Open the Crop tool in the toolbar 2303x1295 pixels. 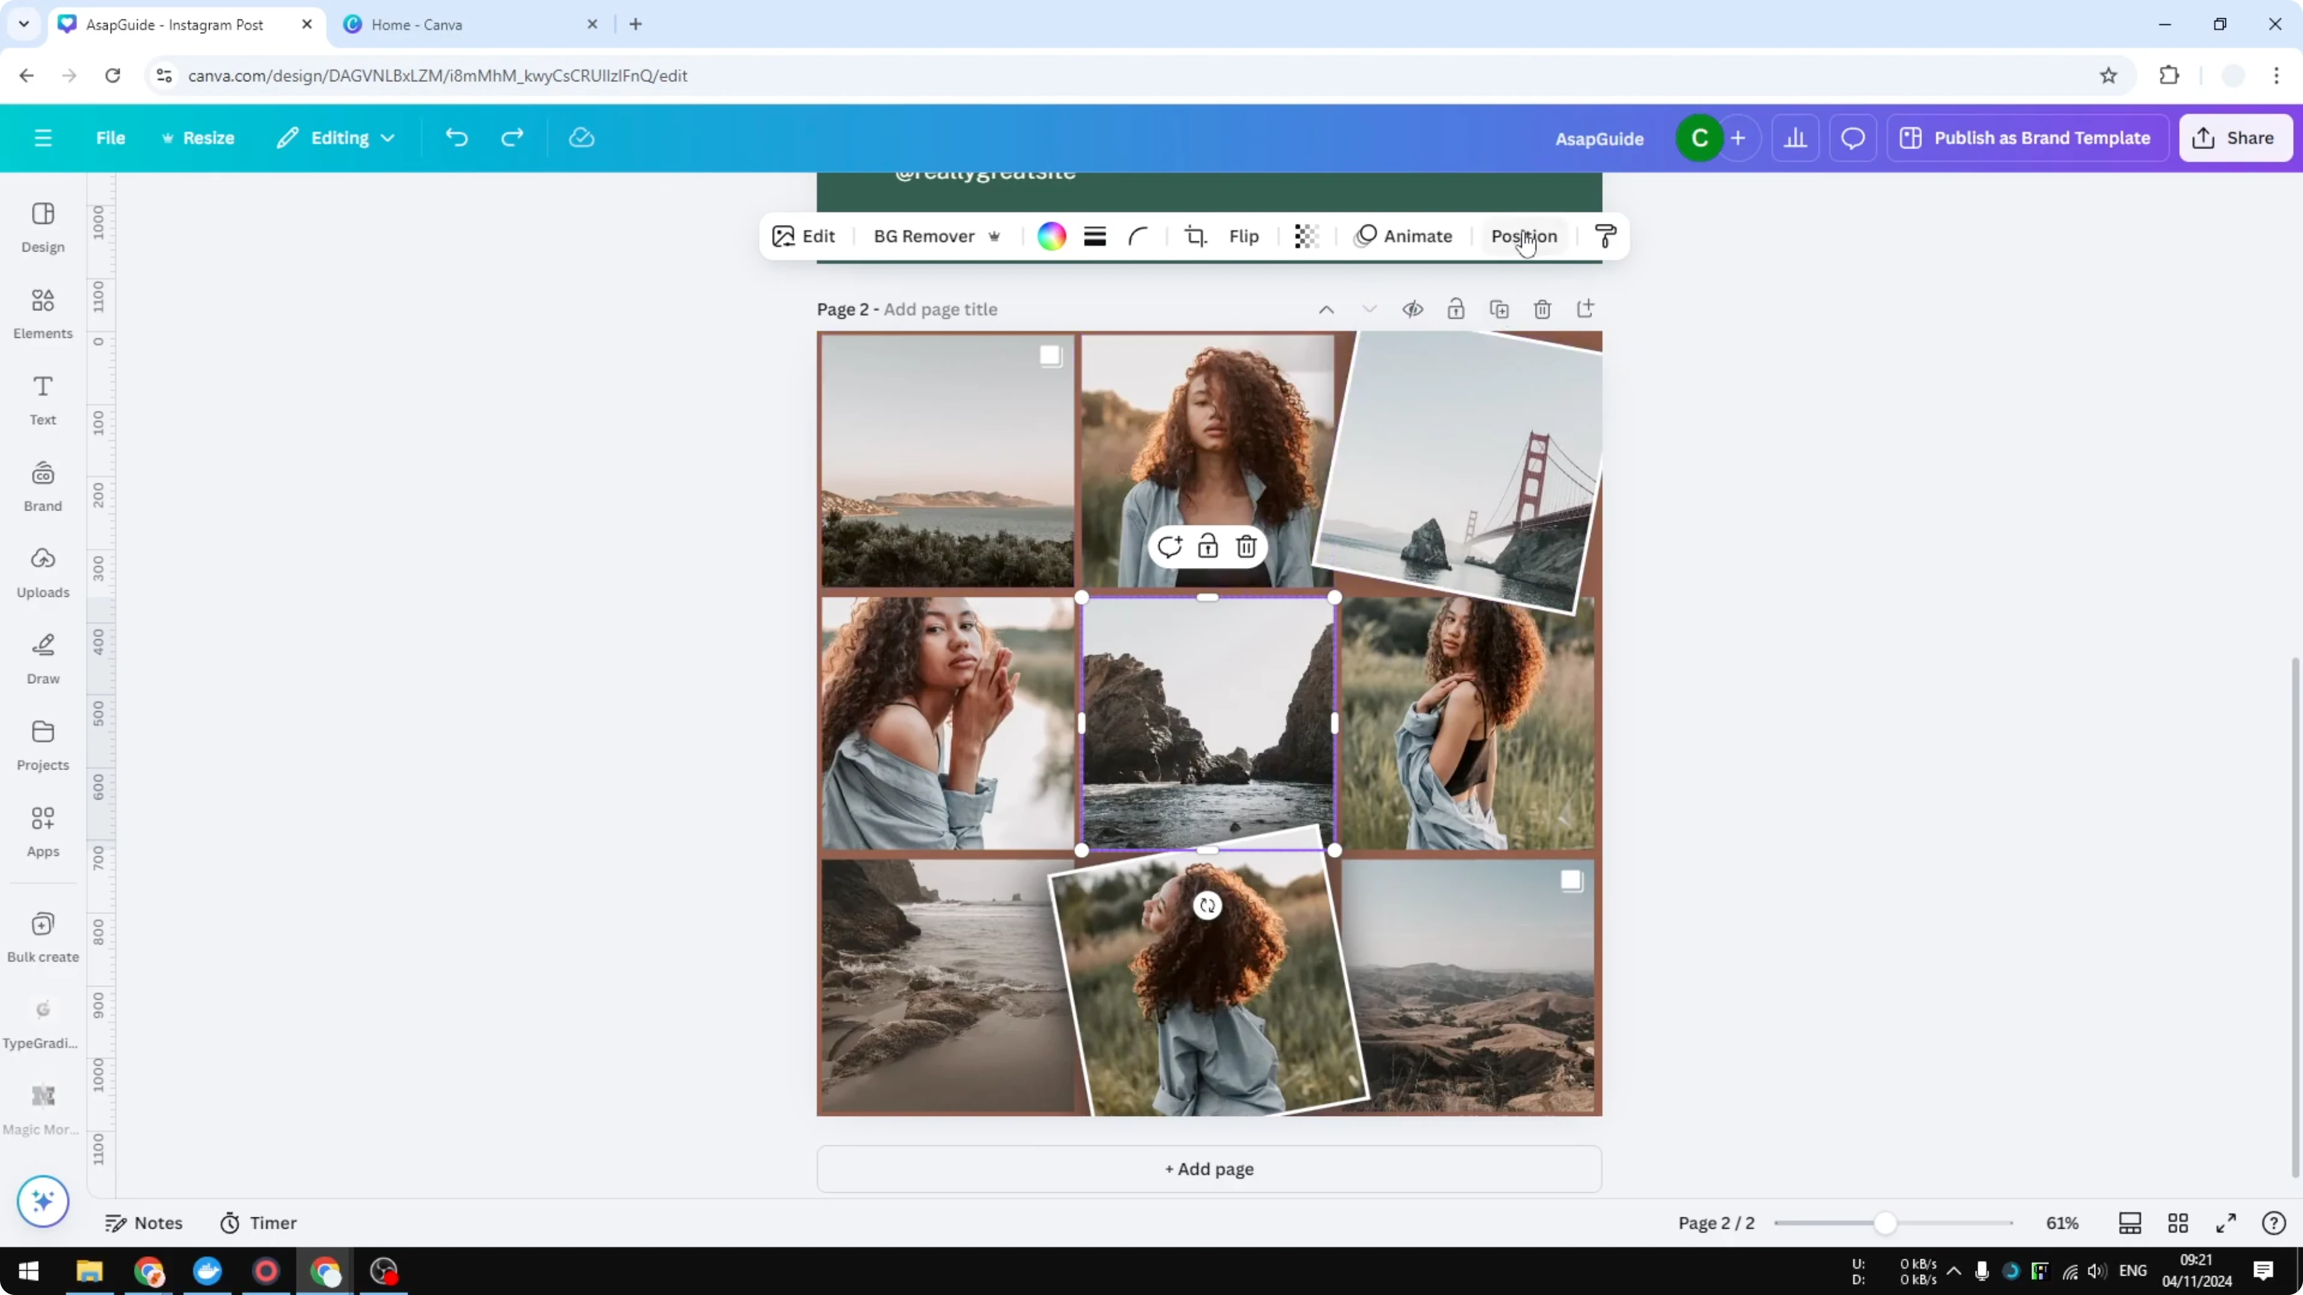coord(1196,236)
